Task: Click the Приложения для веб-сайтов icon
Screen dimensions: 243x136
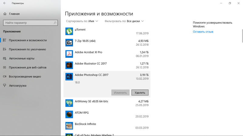Action: 5,67
